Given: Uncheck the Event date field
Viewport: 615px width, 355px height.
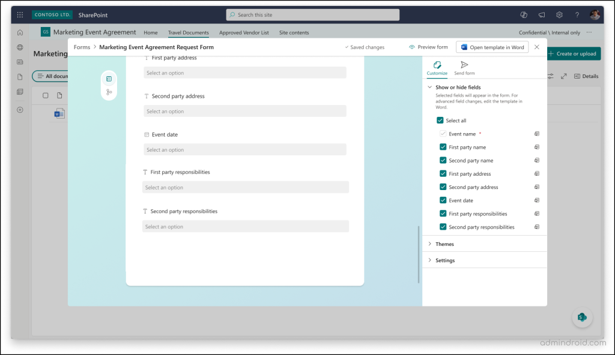Looking at the screenshot, I should (443, 200).
